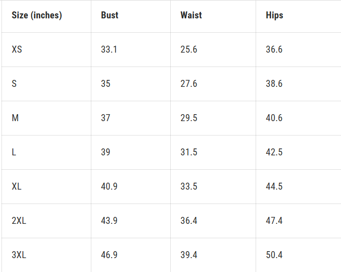Screen dimensions: 341x272
Task: Click the XL size row label
Action: [x=17, y=187]
